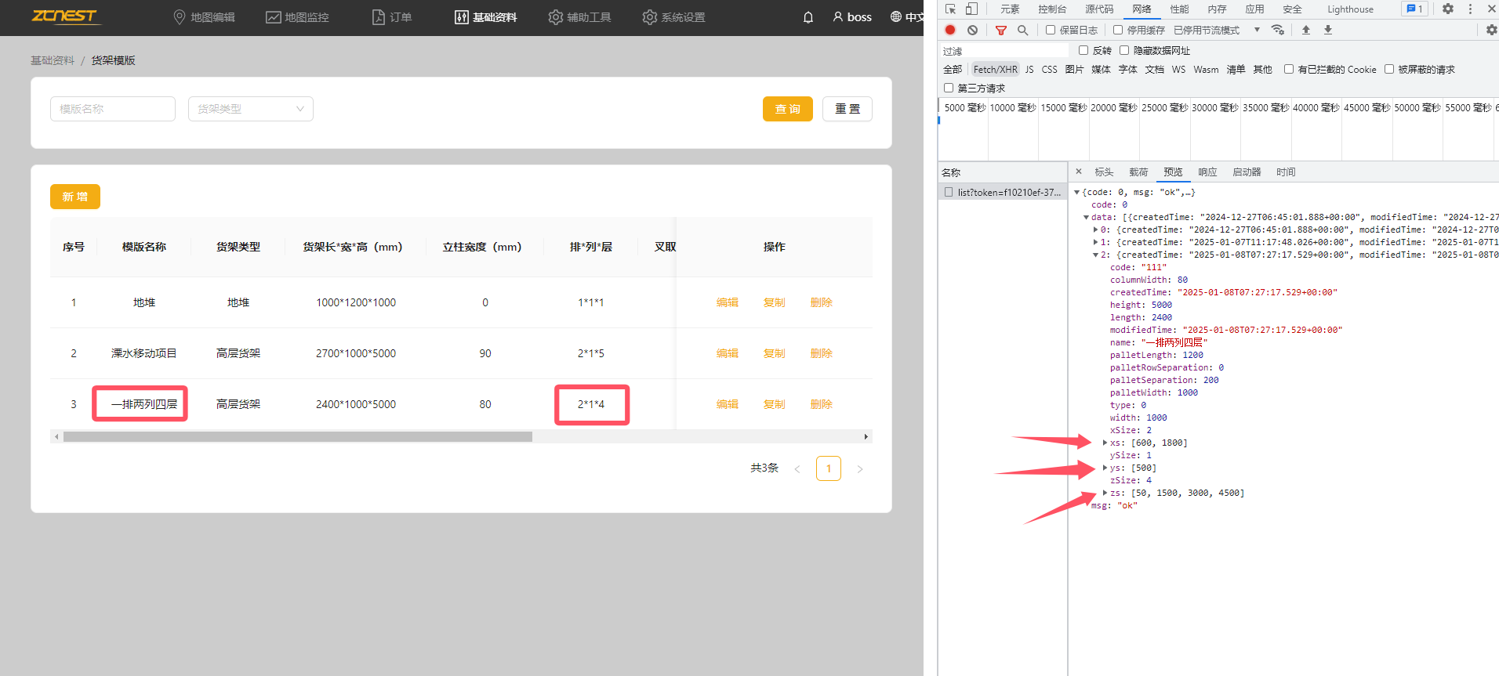Select the Fetch/XHR filter

[995, 70]
